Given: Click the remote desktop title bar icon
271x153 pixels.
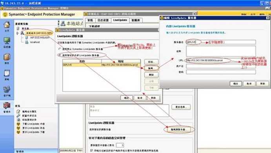Looking at the screenshot, I should [x=2, y=3].
